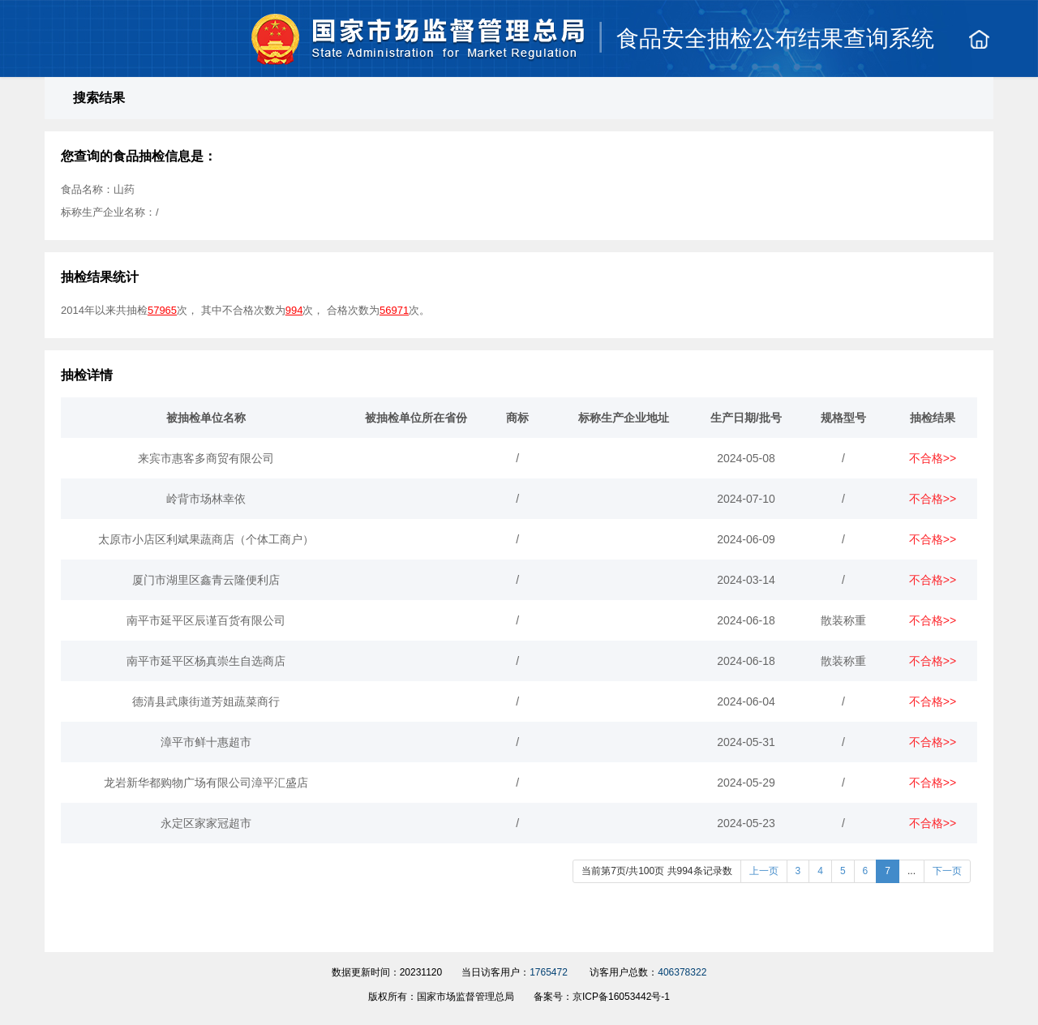Viewport: 1038px width, 1025px height.
Task: Open 不合格 result for 永定区家家冠超市
Action: (x=933, y=823)
